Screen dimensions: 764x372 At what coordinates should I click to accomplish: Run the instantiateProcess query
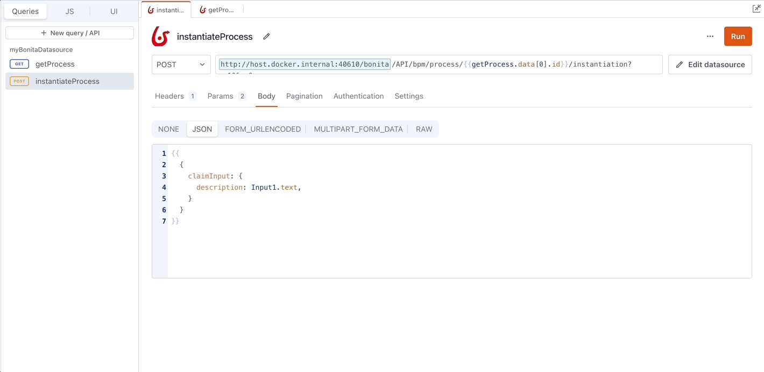(738, 37)
